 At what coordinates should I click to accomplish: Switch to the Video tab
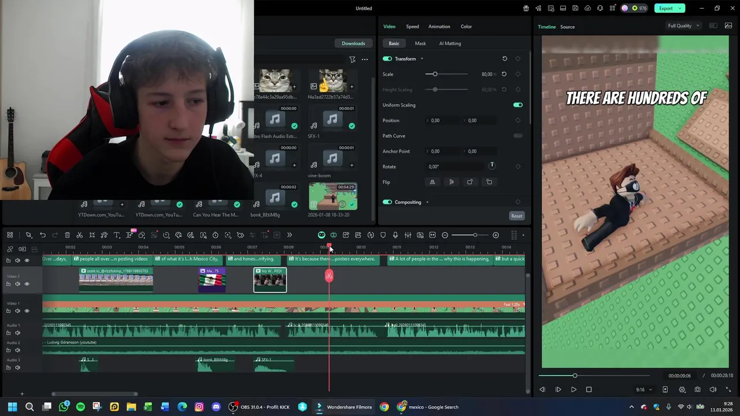[x=389, y=26]
